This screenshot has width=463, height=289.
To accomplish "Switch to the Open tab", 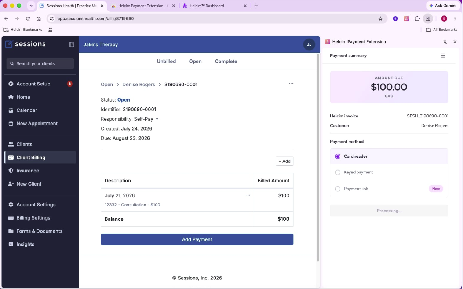I will click(195, 61).
